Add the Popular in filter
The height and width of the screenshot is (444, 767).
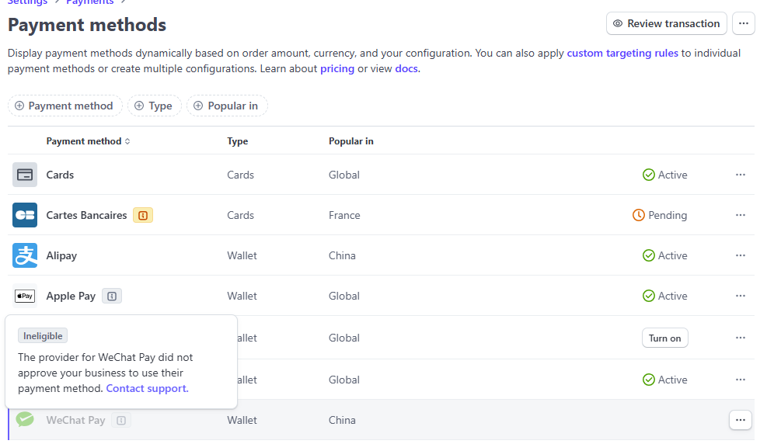[227, 106]
